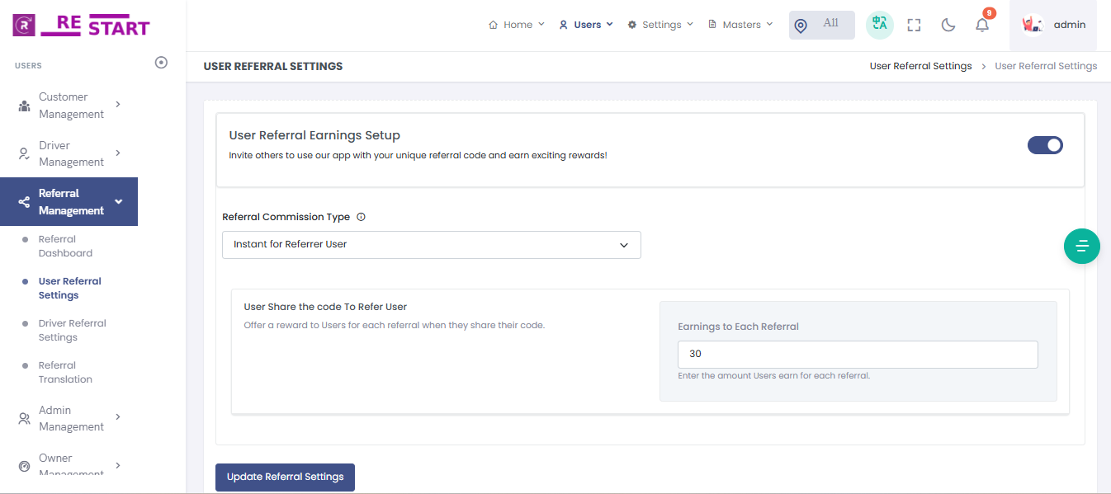Click Update Referral Settings button
The width and height of the screenshot is (1111, 494).
(x=285, y=477)
